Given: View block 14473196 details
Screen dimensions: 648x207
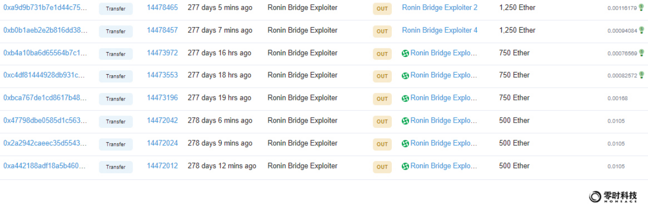Looking at the screenshot, I should pyautogui.click(x=163, y=98).
